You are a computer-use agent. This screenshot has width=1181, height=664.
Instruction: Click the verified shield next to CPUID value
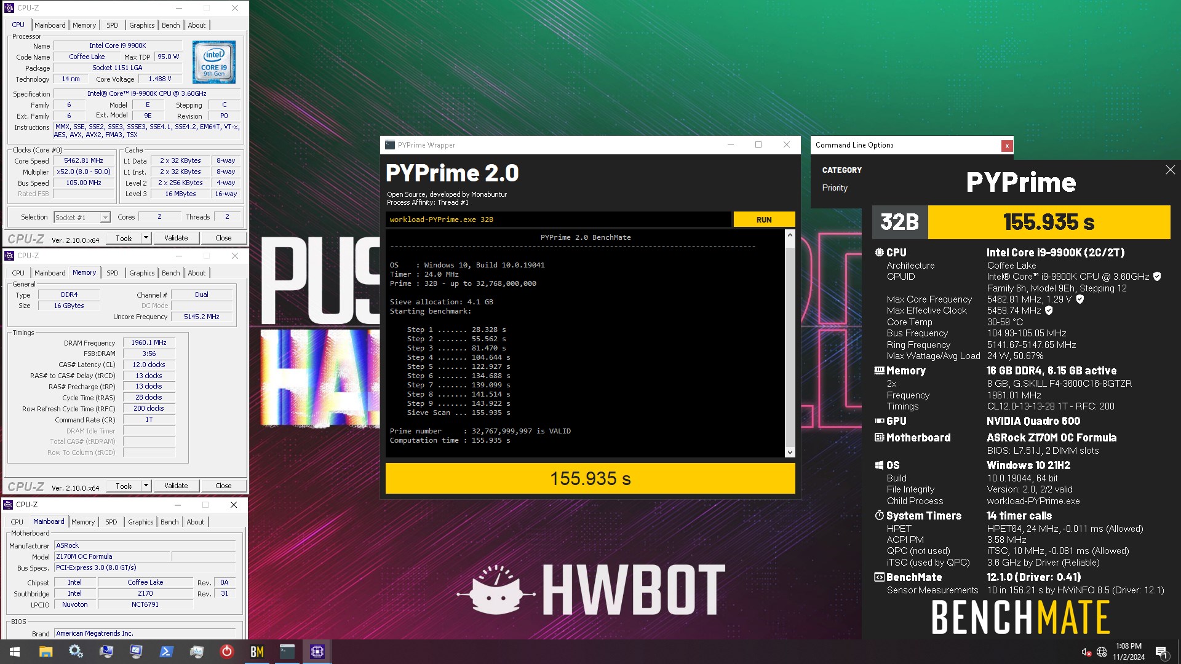pyautogui.click(x=1157, y=277)
